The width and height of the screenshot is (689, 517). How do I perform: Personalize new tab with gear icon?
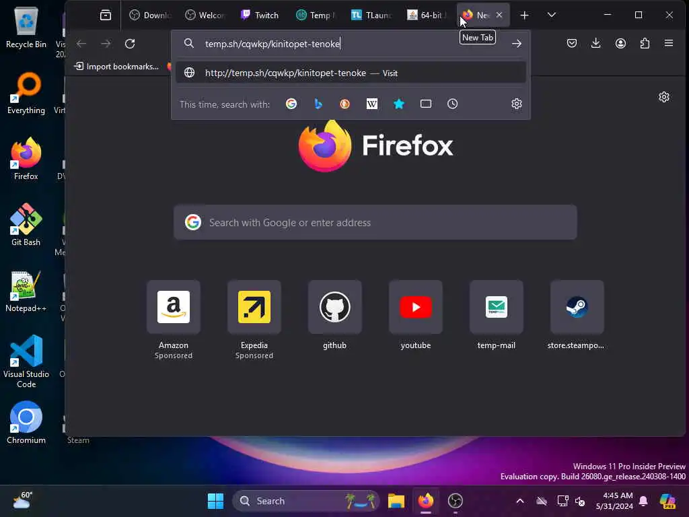pyautogui.click(x=664, y=97)
